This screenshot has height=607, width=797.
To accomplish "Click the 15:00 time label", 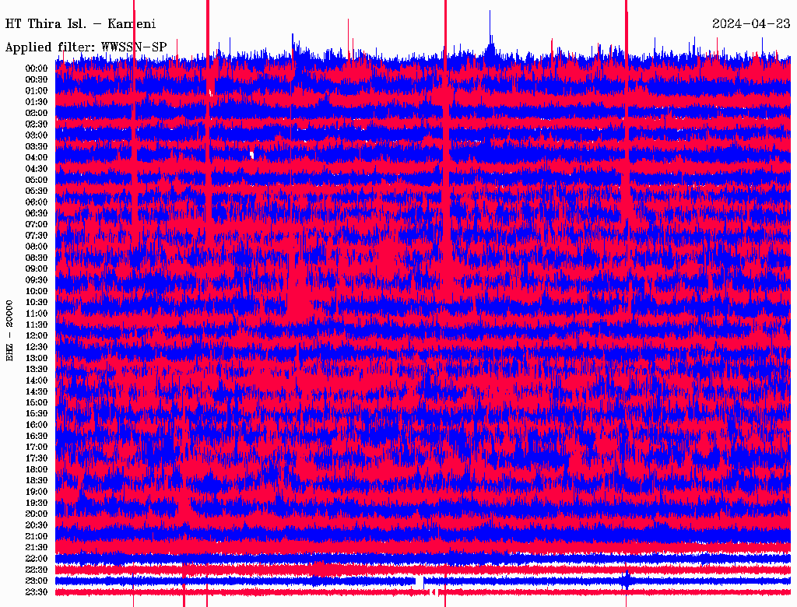I will point(37,402).
